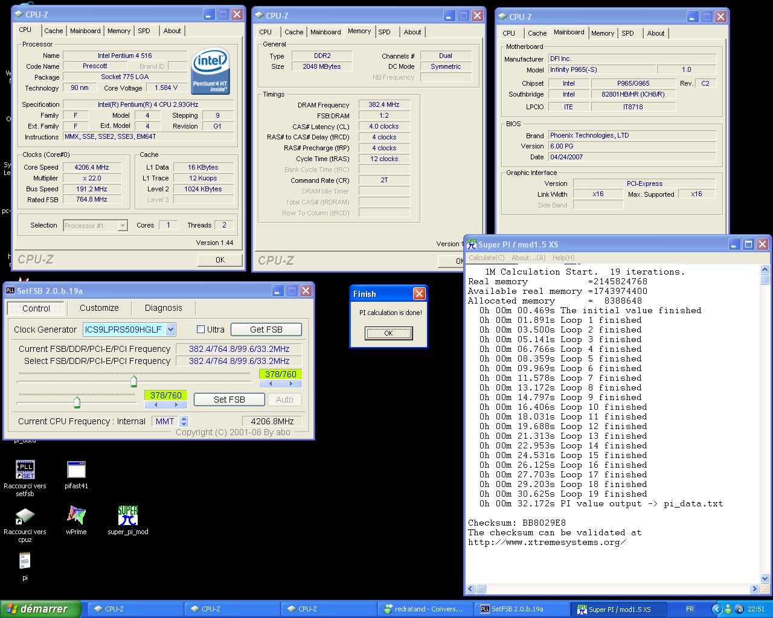Open CPU tab in mainboard CPU-Z window
Image resolution: width=773 pixels, height=618 pixels.
coord(508,33)
